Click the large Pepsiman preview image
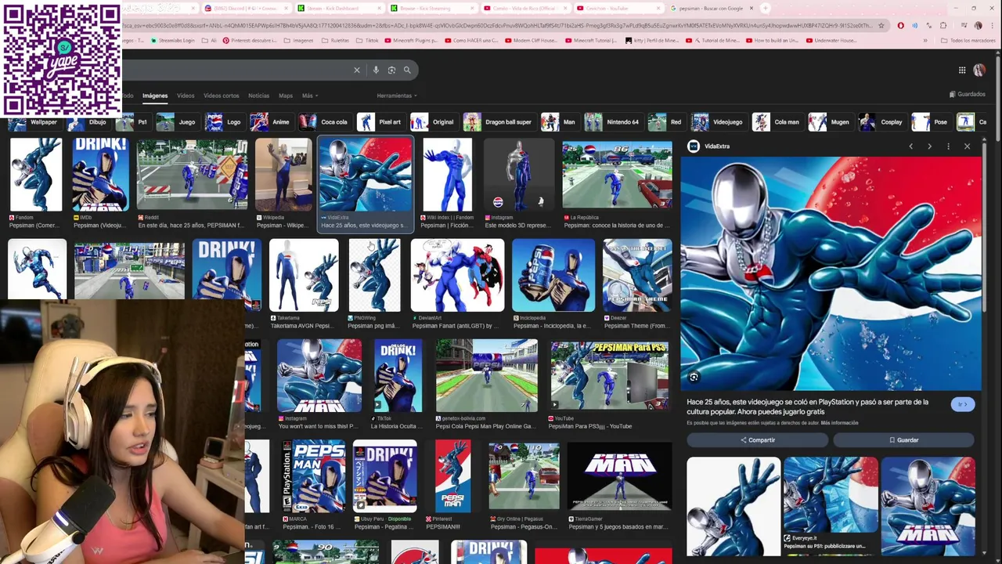Image resolution: width=1002 pixels, height=564 pixels. (x=831, y=273)
